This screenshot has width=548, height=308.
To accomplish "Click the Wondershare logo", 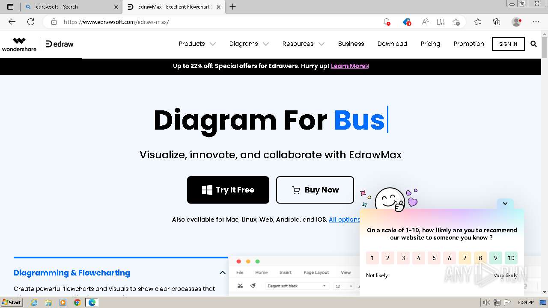I will 19,44.
